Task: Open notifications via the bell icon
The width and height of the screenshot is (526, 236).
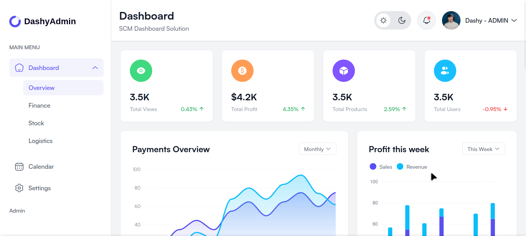Action: click(426, 20)
